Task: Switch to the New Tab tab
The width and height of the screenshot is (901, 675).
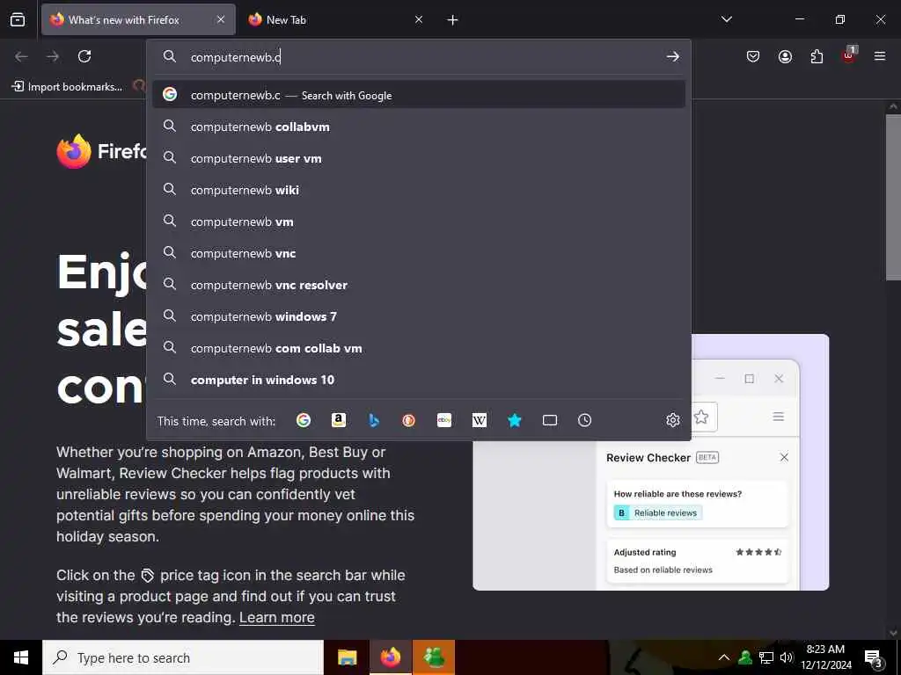Action: coord(335,19)
